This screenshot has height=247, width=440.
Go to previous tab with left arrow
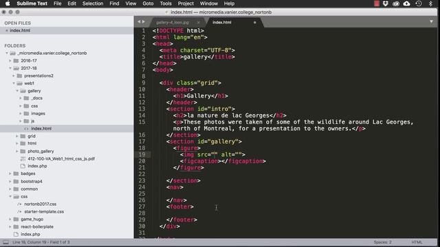coord(139,21)
